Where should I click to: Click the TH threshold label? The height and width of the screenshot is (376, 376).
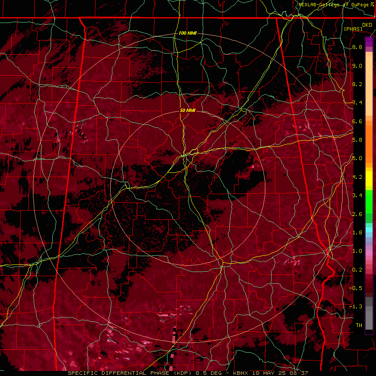[x=359, y=325]
